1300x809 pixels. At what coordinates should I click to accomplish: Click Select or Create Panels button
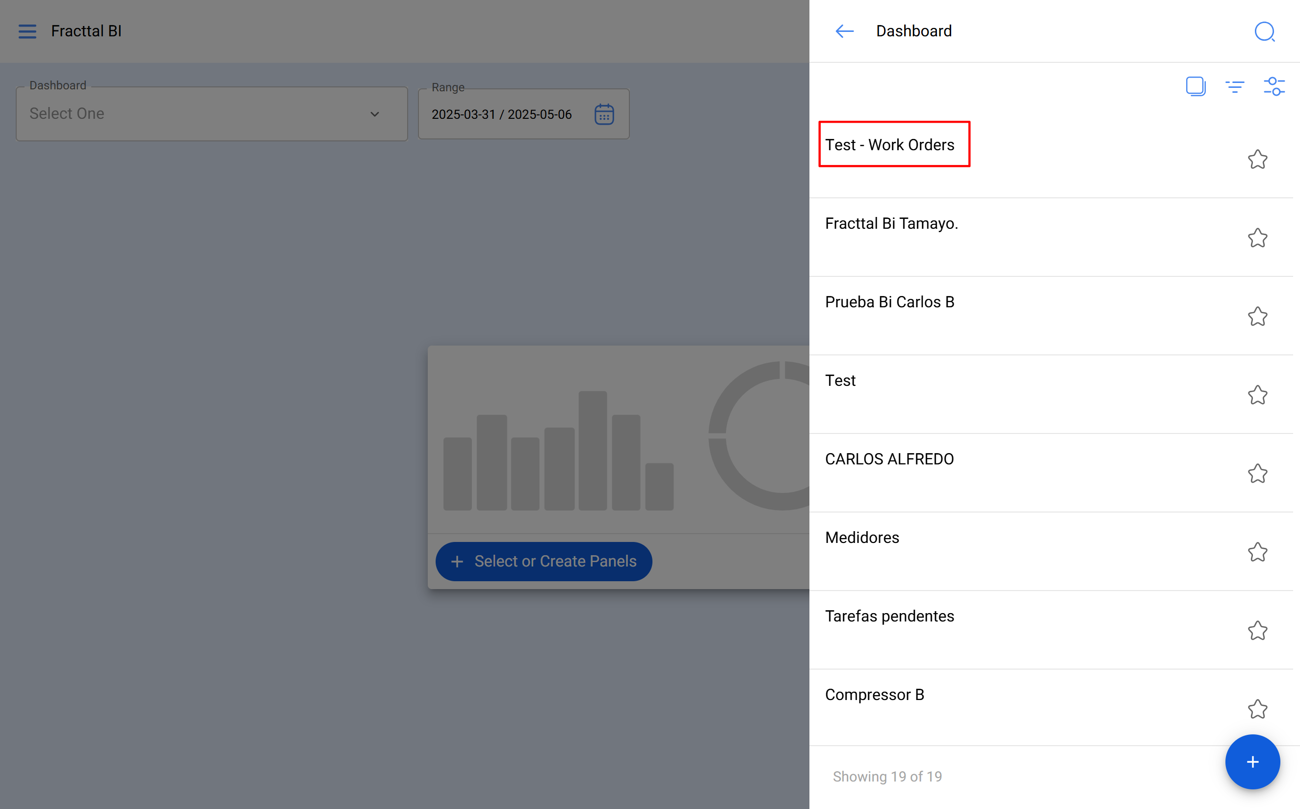coord(544,561)
